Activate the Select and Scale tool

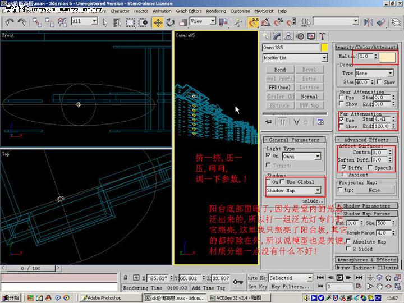click(x=183, y=22)
